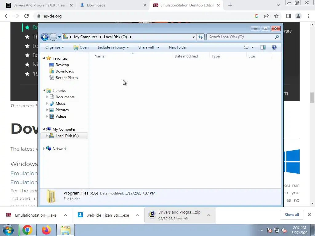Image resolution: width=315 pixels, height=236 pixels.
Task: Open Explorer recent pages dropdown arrow
Action: (x=59, y=37)
